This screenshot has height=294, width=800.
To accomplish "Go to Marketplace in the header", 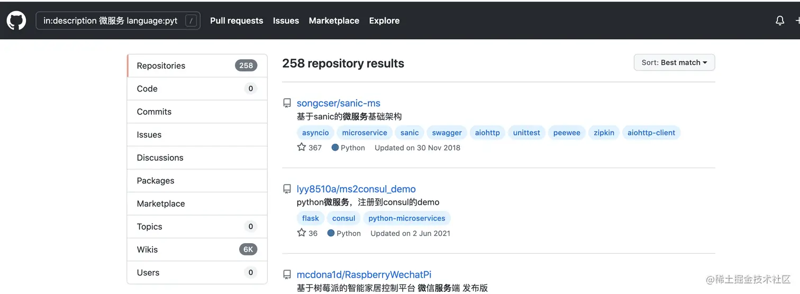I will (334, 21).
